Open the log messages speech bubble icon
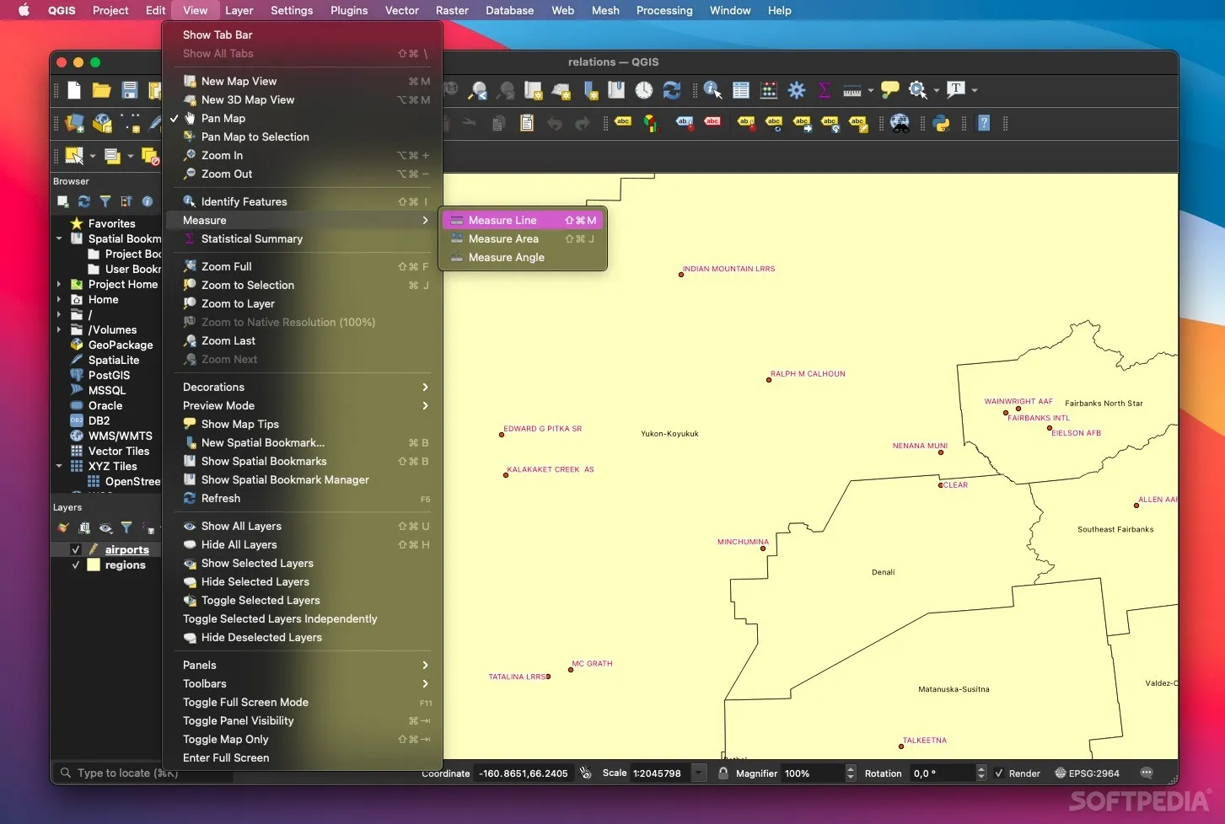 (1147, 773)
